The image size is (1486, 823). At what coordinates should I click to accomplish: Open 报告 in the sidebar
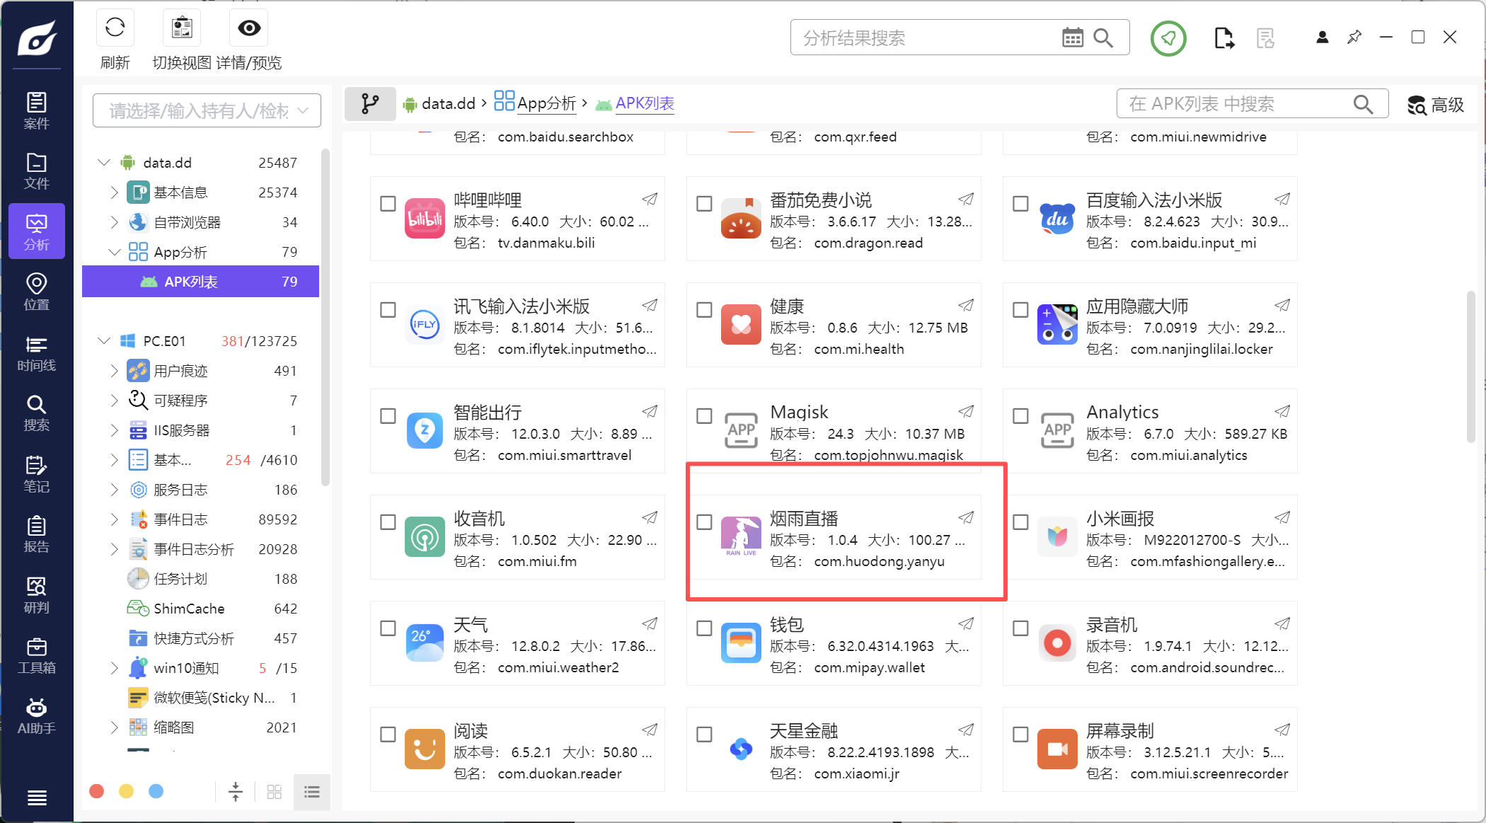point(37,535)
